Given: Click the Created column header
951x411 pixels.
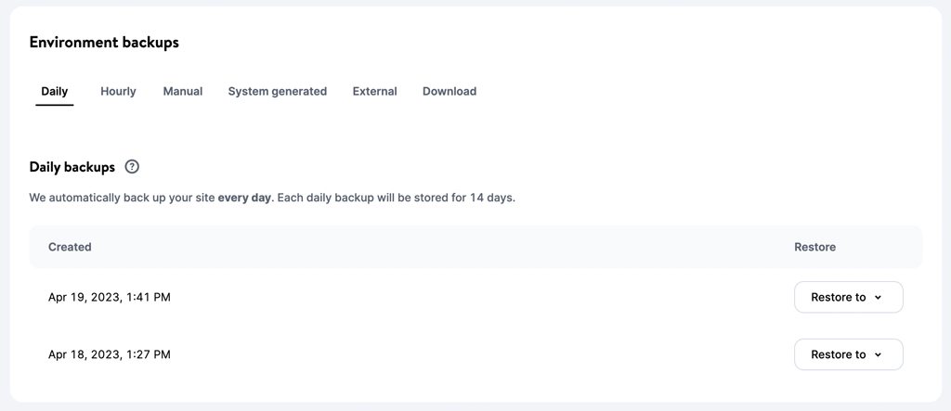Looking at the screenshot, I should [x=70, y=247].
